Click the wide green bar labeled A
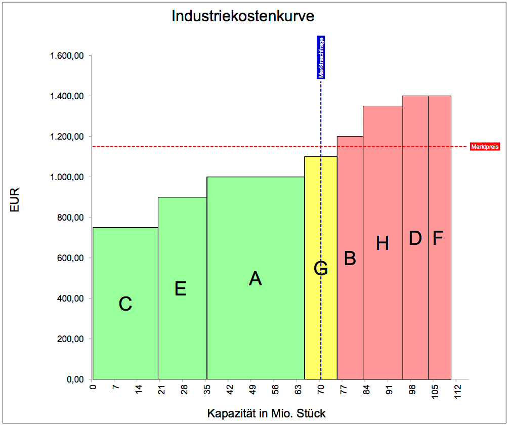The width and height of the screenshot is (507, 426). click(255, 278)
